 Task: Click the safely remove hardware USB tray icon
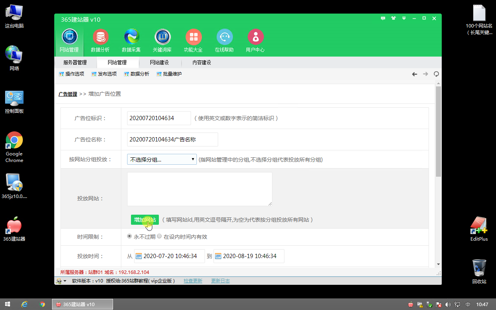coord(429,305)
